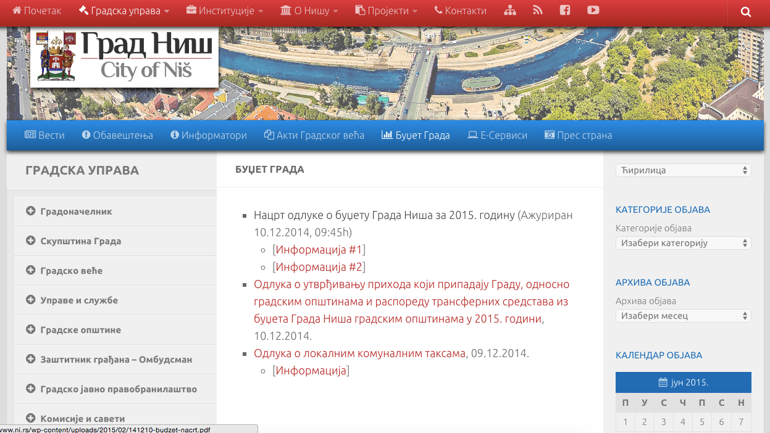The image size is (770, 433).
Task: Expand the Градске општине sidebar section
Action: (82, 329)
